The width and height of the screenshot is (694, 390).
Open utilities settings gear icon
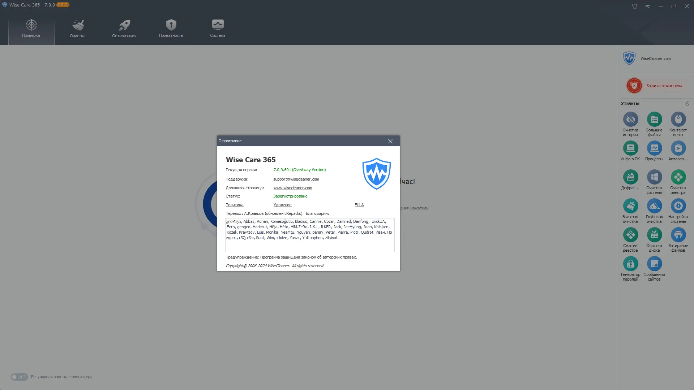click(687, 103)
